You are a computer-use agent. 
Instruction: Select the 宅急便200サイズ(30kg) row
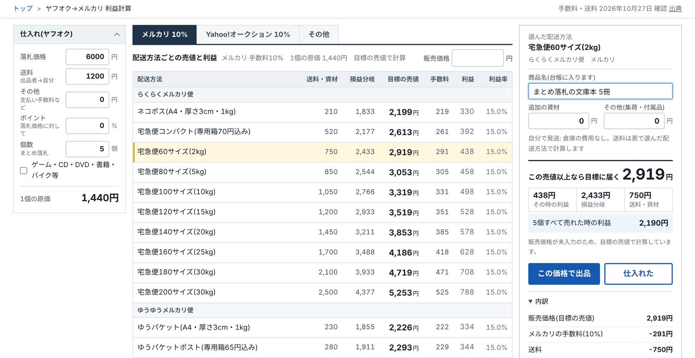pyautogui.click(x=322, y=292)
